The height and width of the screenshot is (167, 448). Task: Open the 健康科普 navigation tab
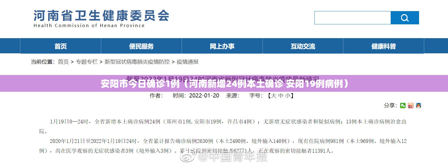383,46
